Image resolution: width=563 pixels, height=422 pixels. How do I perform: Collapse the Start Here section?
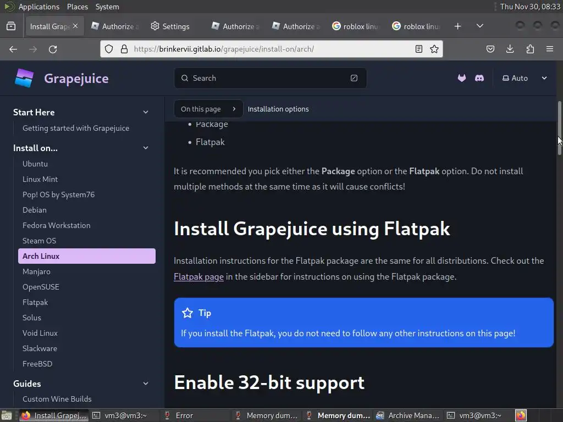coord(146,112)
